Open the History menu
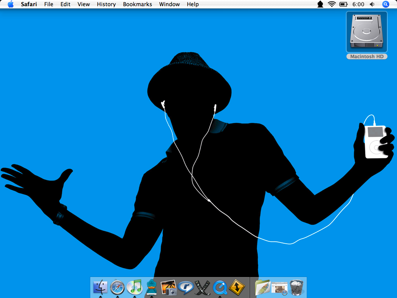This screenshot has width=397, height=298. (106, 4)
